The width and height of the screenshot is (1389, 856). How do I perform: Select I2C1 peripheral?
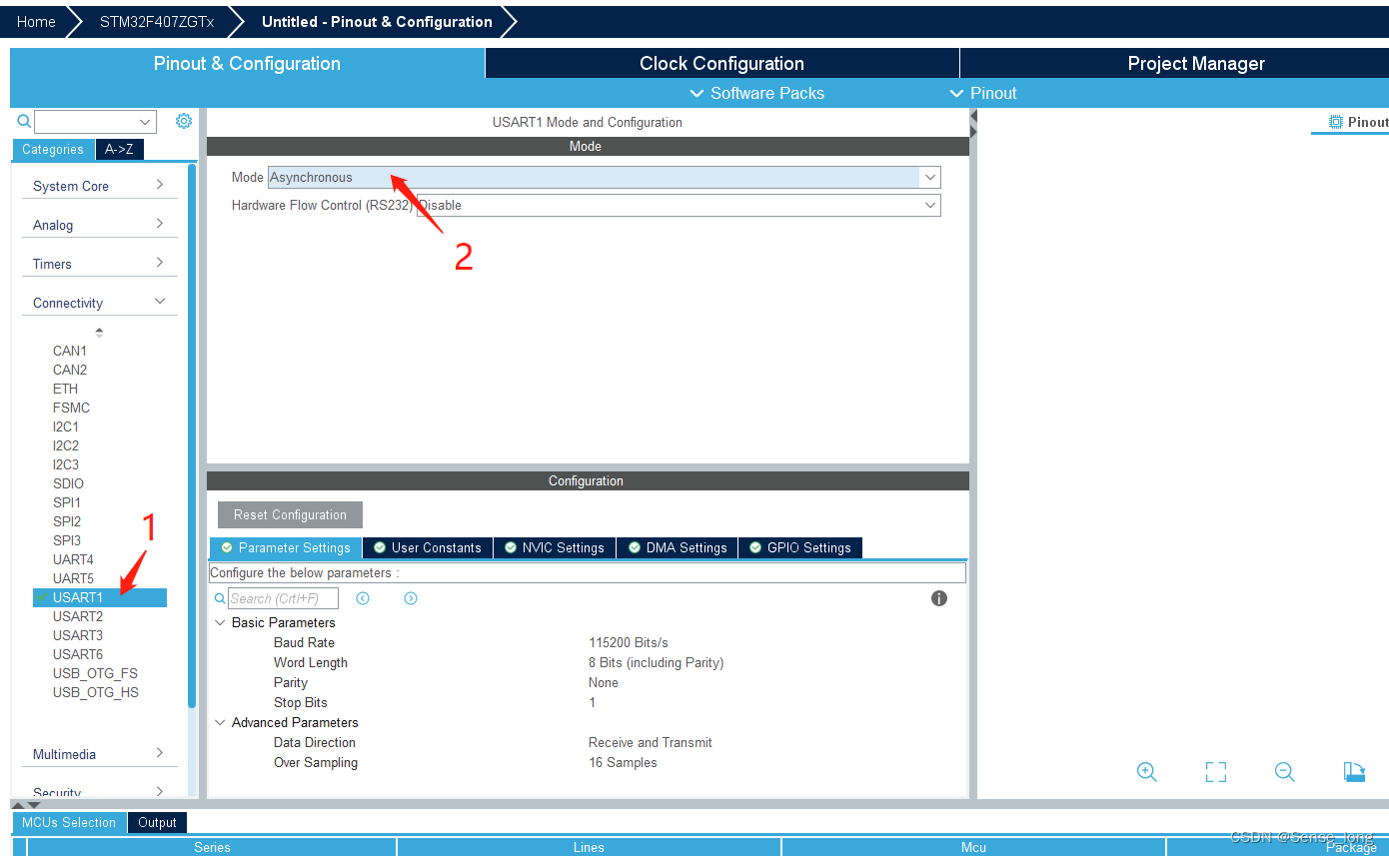pos(66,427)
